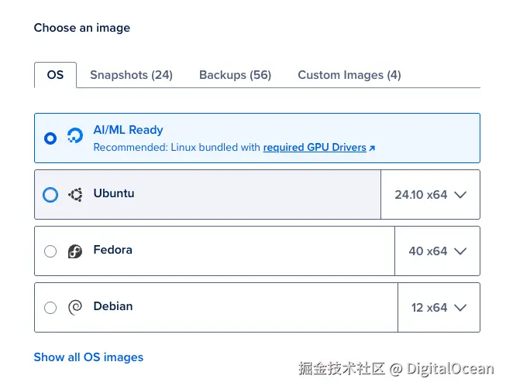Expand the Fedora 40 x64 version dropdown
The width and height of the screenshot is (506, 389).
point(437,251)
